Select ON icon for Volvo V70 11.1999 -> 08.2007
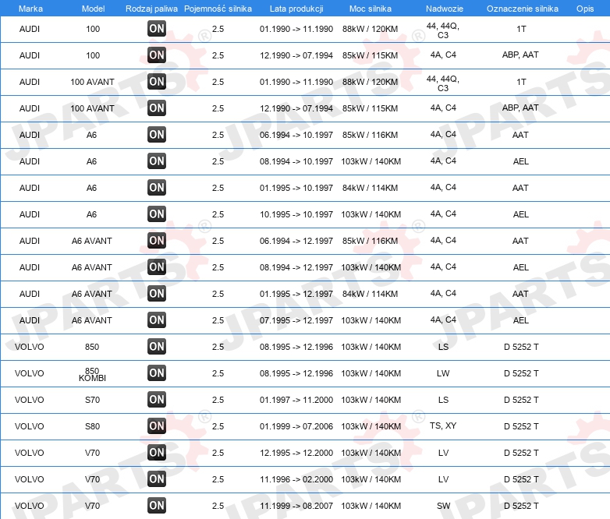This screenshot has height=519, width=610. (157, 506)
